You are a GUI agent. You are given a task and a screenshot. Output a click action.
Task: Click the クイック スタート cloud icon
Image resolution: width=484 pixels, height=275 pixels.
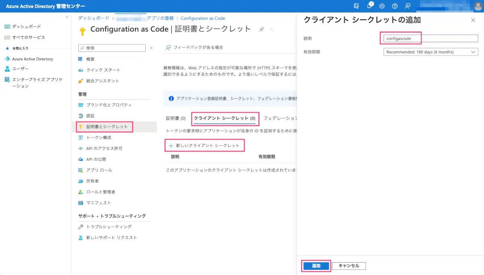[x=81, y=70]
